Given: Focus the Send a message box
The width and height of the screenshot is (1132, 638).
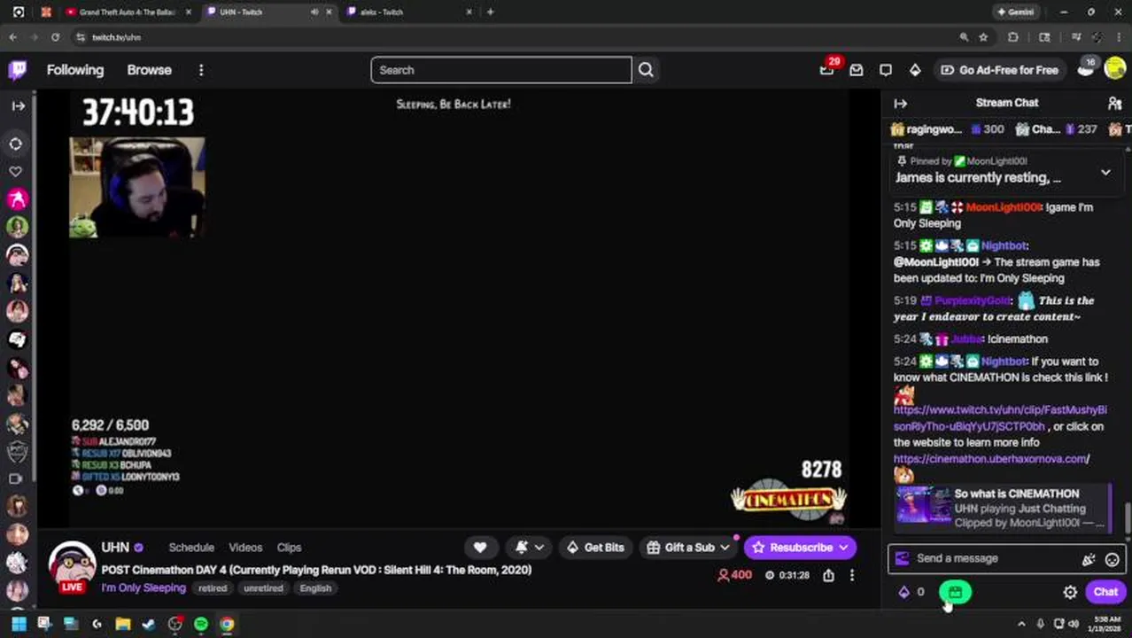Looking at the screenshot, I should click(x=992, y=558).
